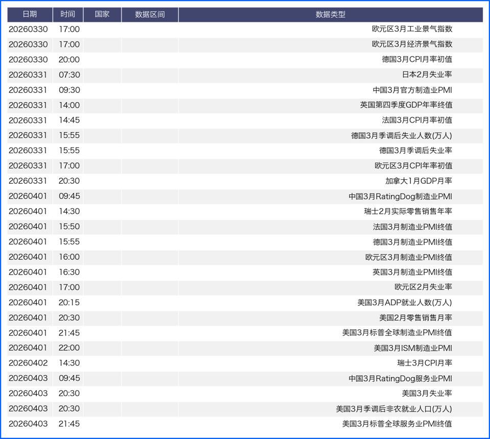Viewport: 490px width, 439px height.
Task: Click the 数据区间 column header
Action: [x=149, y=14]
